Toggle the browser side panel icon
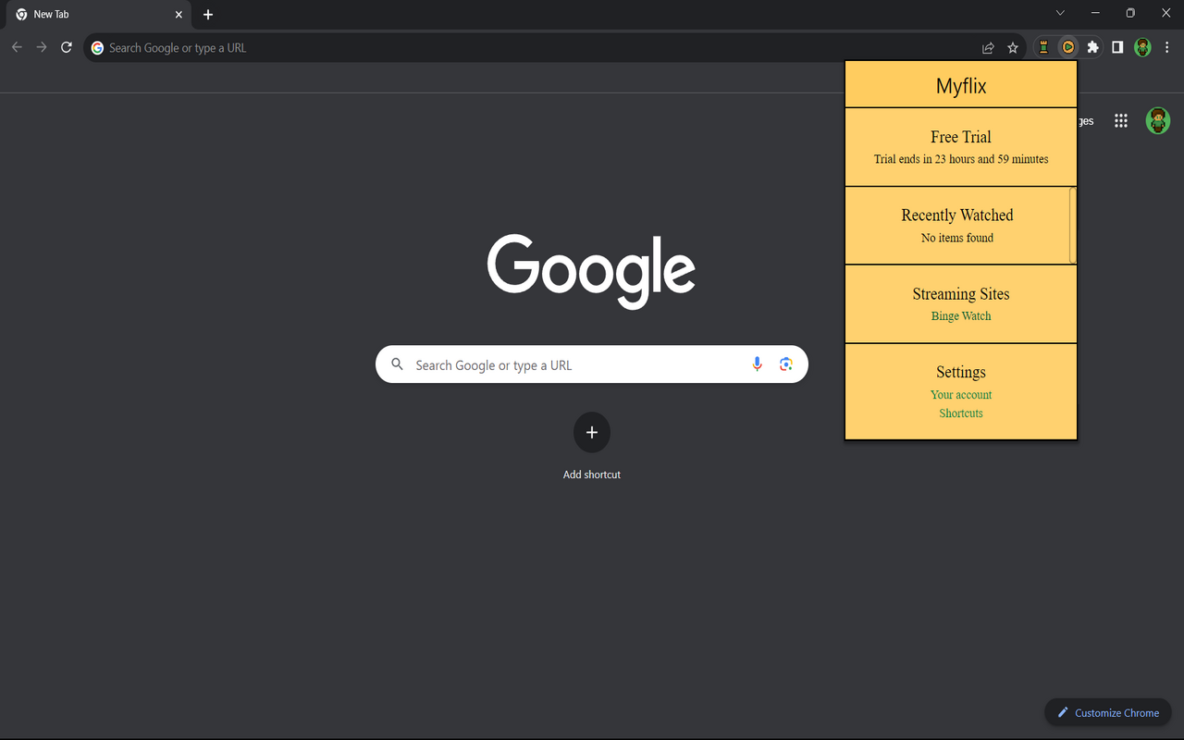This screenshot has height=740, width=1184. pos(1117,47)
